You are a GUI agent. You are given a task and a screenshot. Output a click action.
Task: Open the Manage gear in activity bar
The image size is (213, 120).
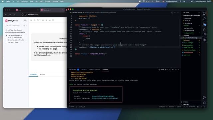coord(204,103)
